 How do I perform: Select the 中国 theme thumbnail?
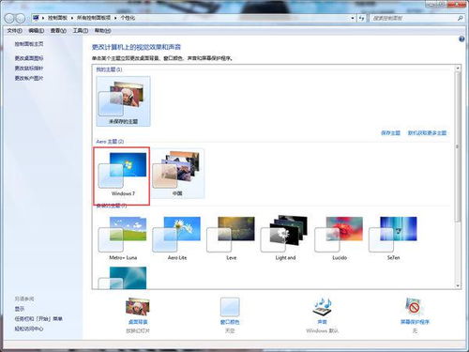176,174
